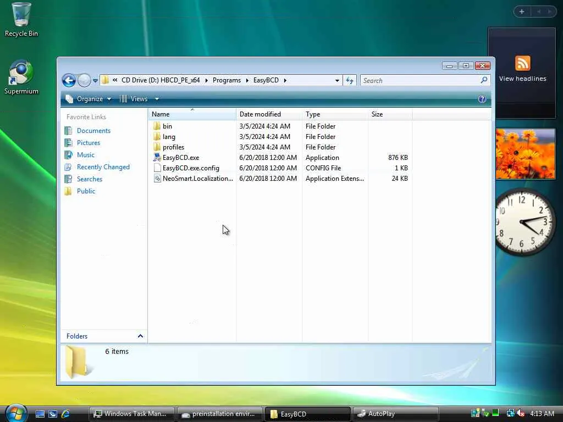Switch to AutoPlay taskbar button
This screenshot has height=422, width=563.
point(395,414)
